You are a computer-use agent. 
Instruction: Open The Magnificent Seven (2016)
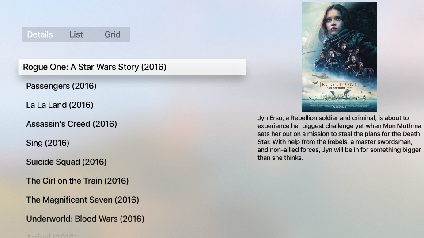(83, 200)
